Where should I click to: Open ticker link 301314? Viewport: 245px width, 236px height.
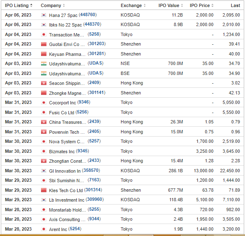click(x=93, y=190)
